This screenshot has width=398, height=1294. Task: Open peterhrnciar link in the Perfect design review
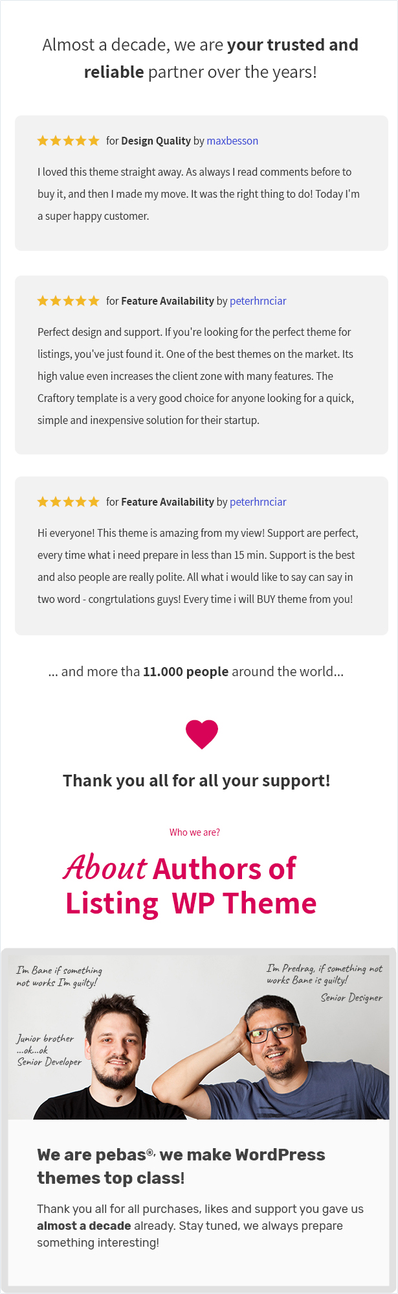point(258,301)
